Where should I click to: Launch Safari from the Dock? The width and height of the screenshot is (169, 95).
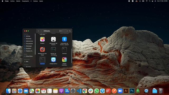pos(20,91)
